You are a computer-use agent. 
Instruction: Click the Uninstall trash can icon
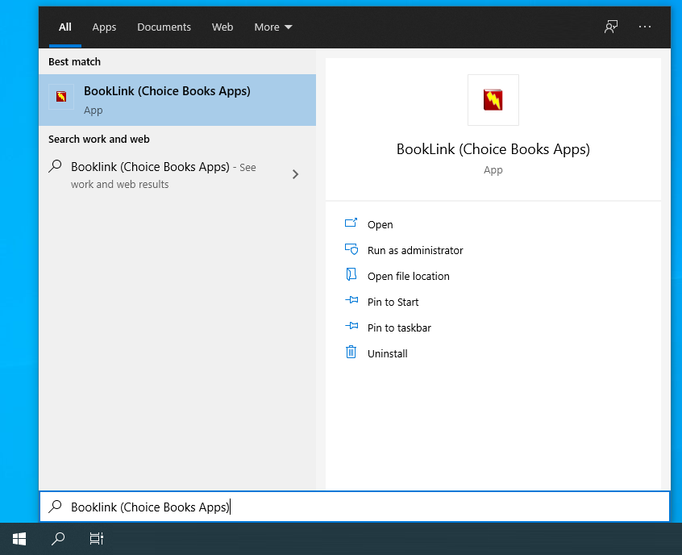[x=351, y=352]
